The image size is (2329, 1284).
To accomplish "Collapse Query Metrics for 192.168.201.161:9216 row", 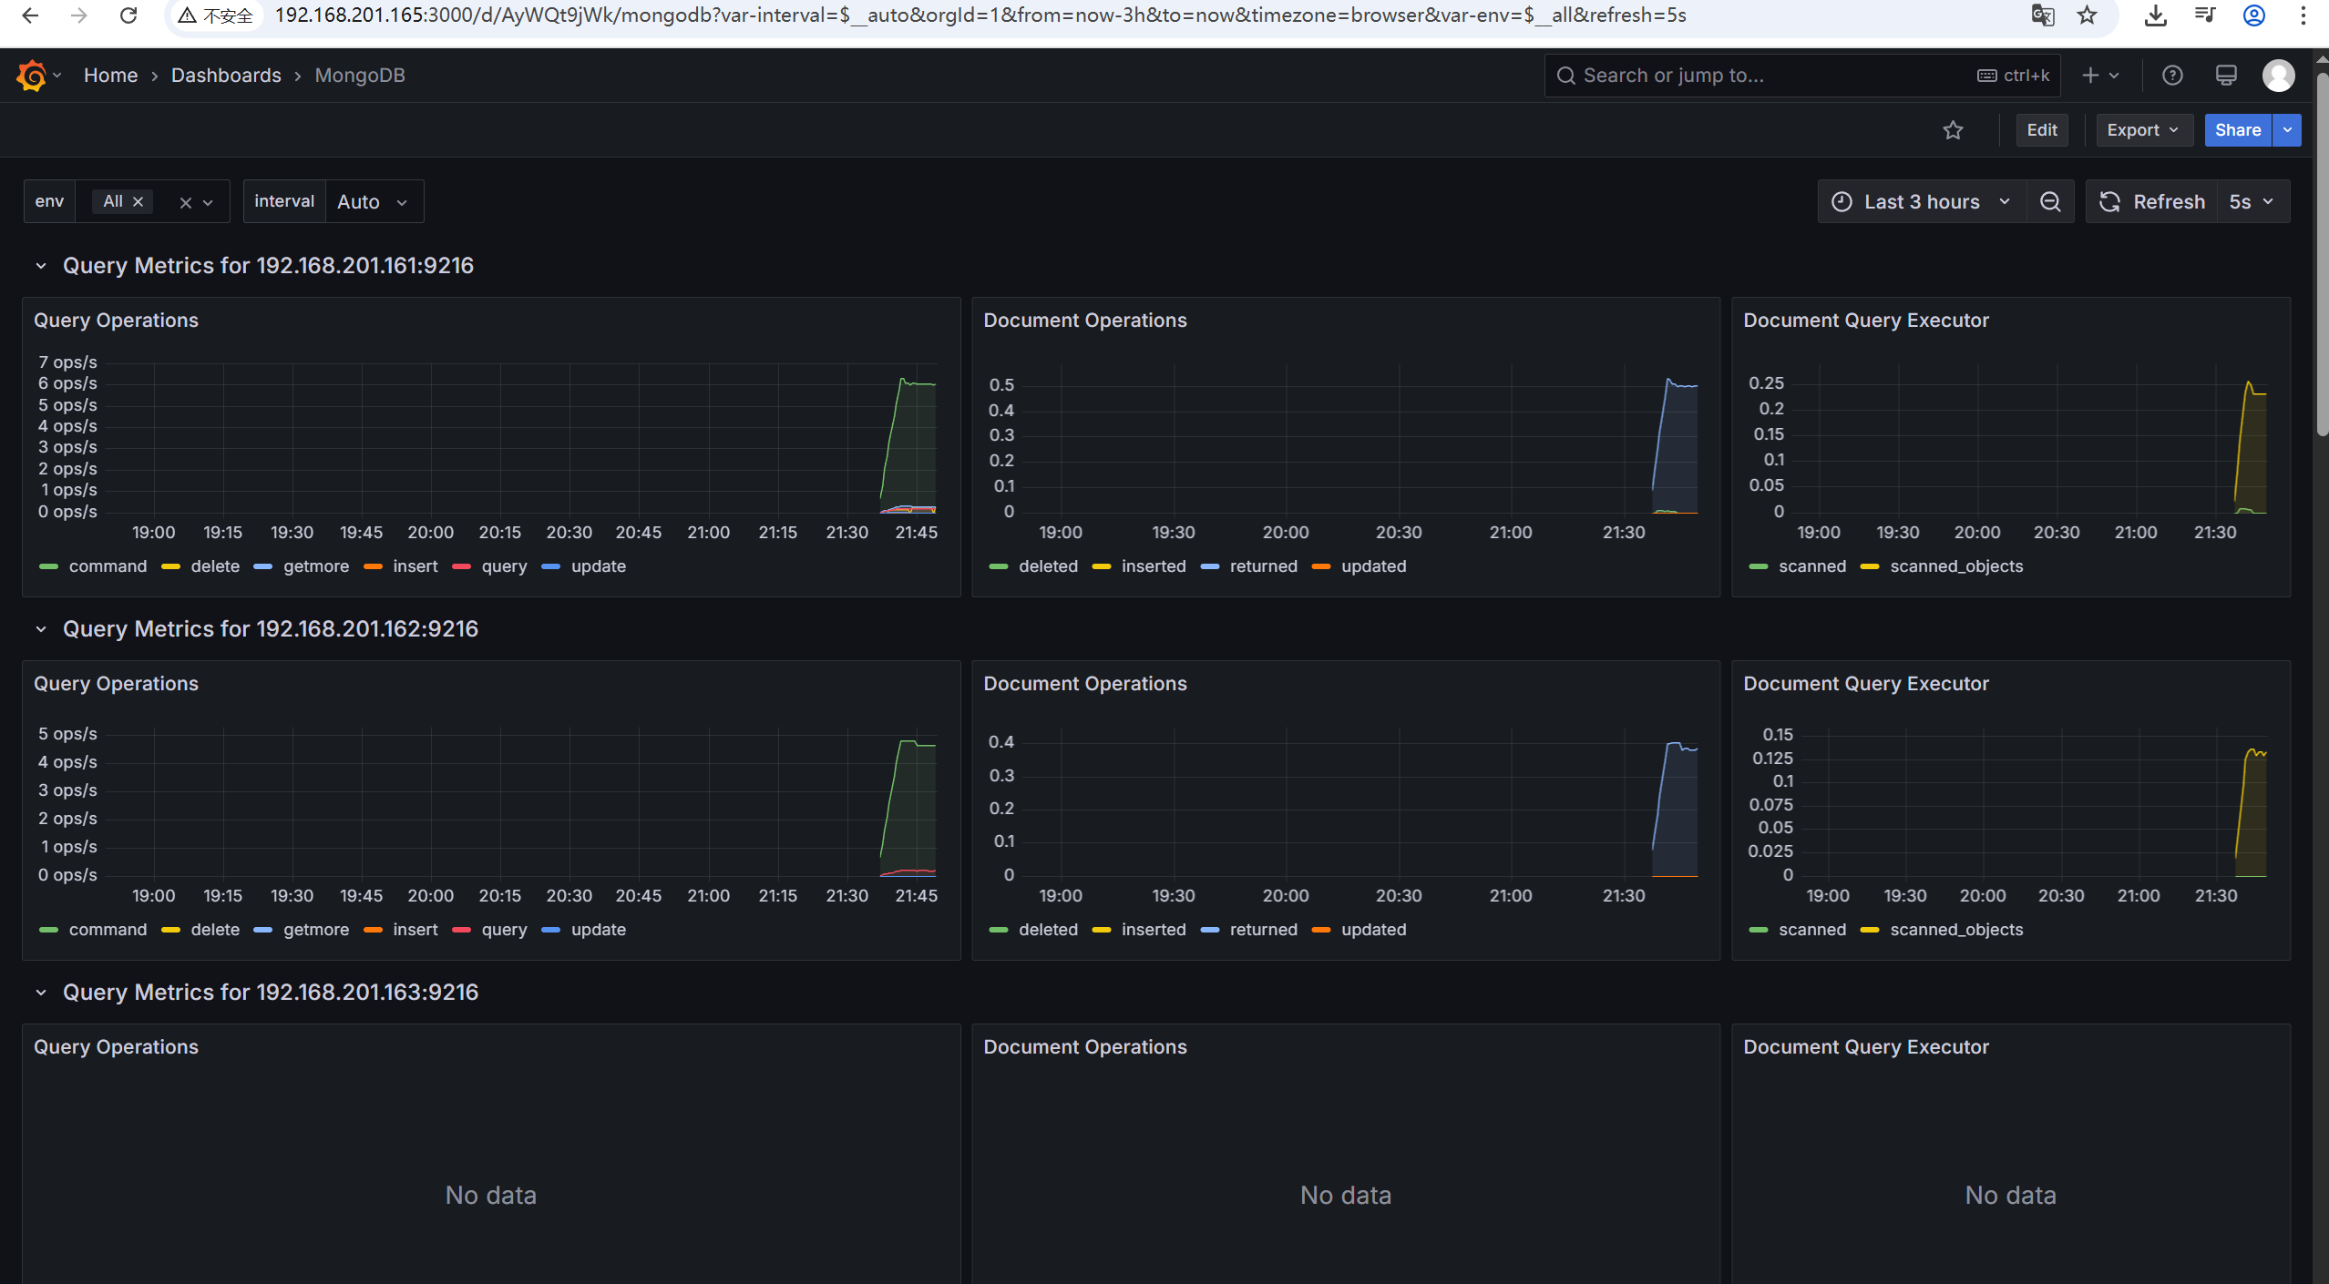I will pos(41,266).
